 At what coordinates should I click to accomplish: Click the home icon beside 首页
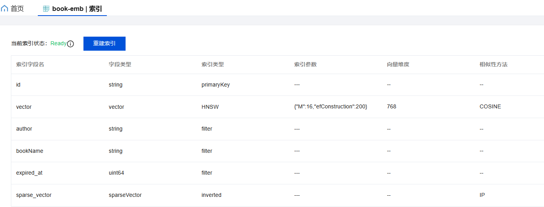pyautogui.click(x=5, y=8)
